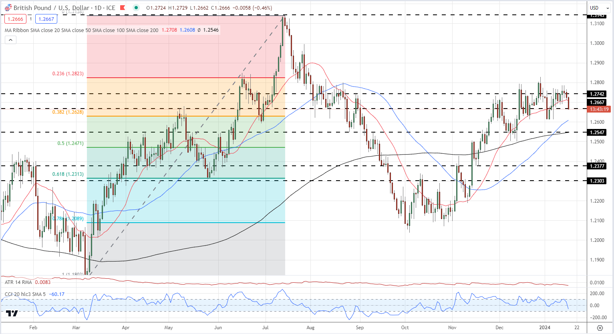Click the red 20 SMA value 1.2708
The image size is (614, 334).
(169, 30)
